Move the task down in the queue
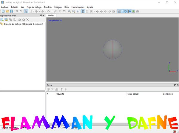The width and height of the screenshot is (179, 133). pyautogui.click(x=66, y=89)
